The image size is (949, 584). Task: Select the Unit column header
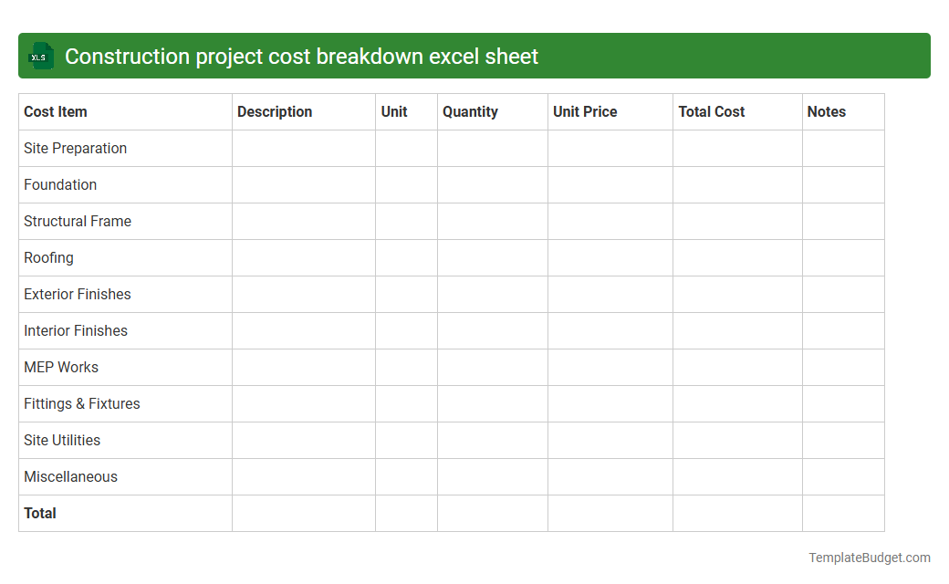click(x=394, y=111)
